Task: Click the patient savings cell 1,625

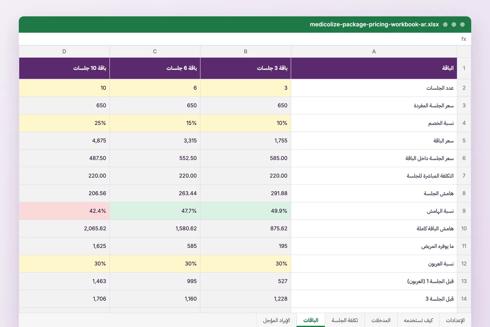Action: (x=65, y=246)
